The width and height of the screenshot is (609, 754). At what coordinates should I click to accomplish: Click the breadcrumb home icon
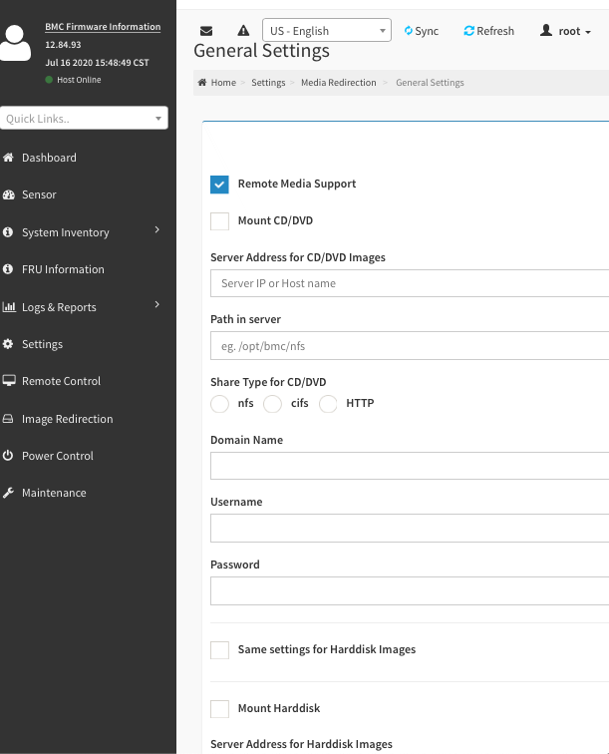point(202,82)
